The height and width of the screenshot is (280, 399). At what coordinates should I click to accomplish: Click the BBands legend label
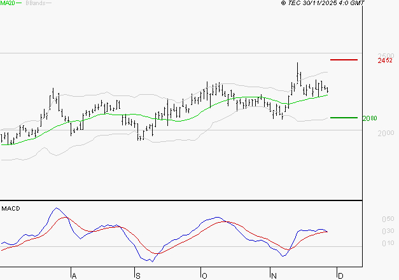click(x=36, y=3)
